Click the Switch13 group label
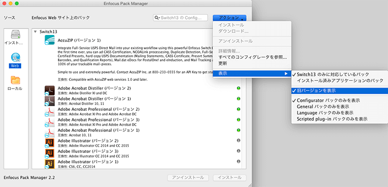The image size is (388, 187). (49, 31)
